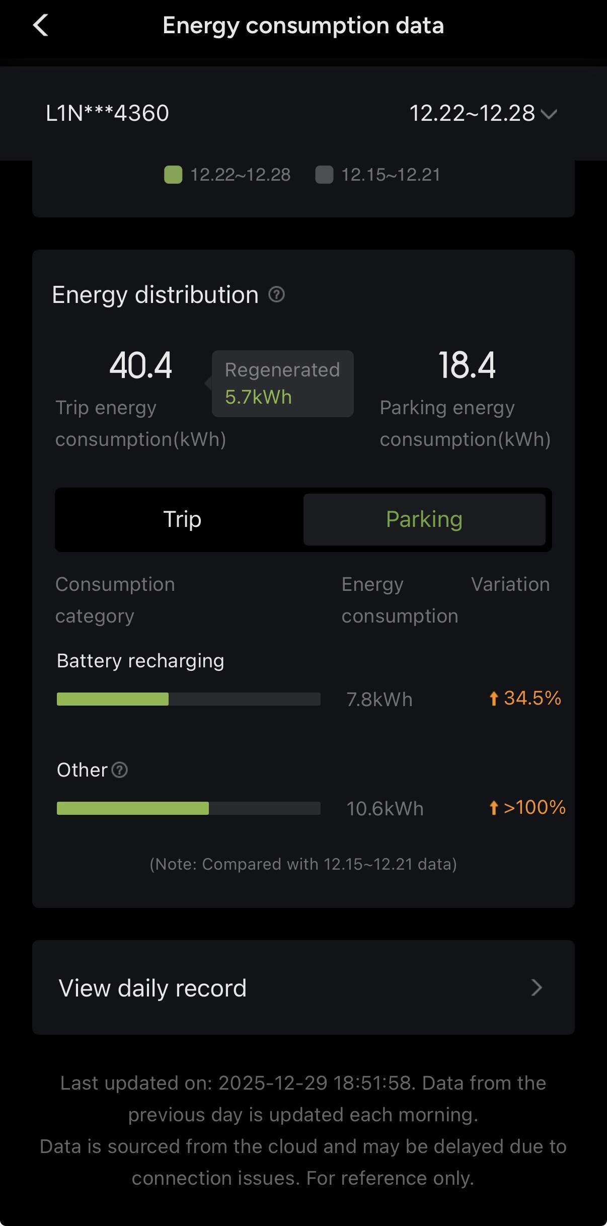Tap the orange arrow beside 34.5% variation
The height and width of the screenshot is (1226, 607).
[x=494, y=699]
